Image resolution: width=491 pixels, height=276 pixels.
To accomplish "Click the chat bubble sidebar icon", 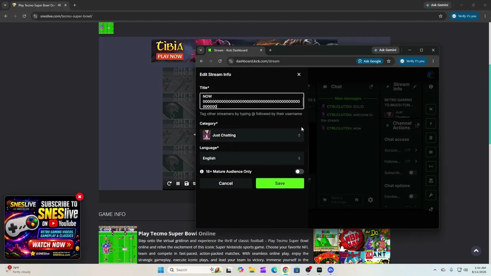I will click(x=431, y=152).
